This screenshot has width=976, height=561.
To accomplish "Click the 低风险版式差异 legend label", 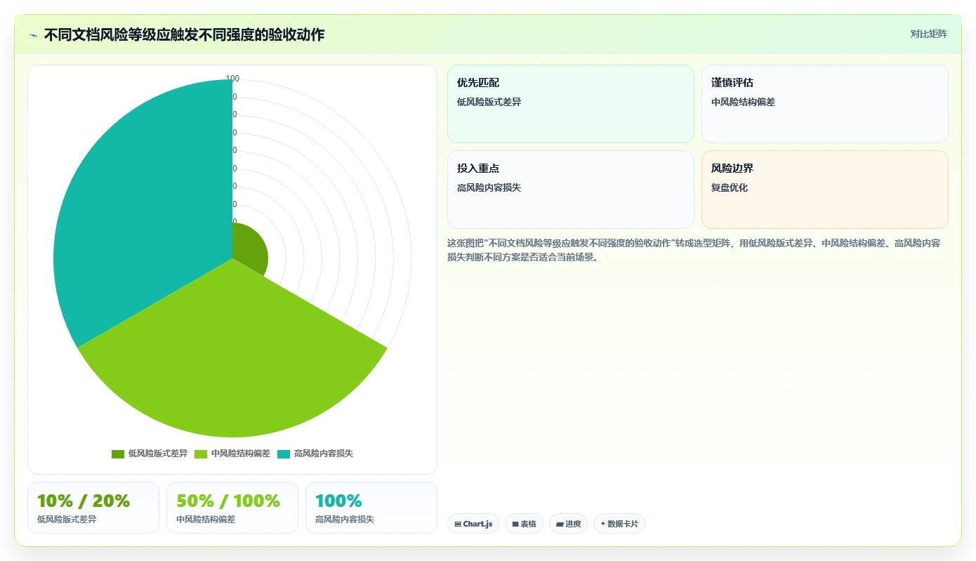I will coord(158,454).
